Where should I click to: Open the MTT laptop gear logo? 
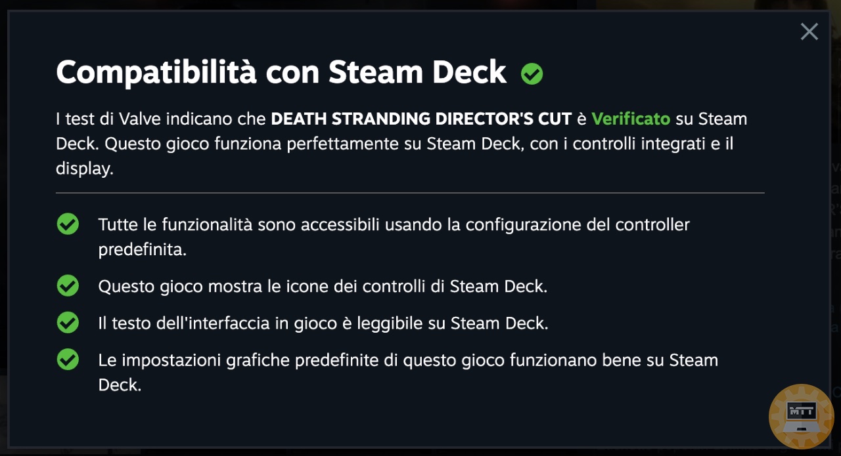(801, 417)
